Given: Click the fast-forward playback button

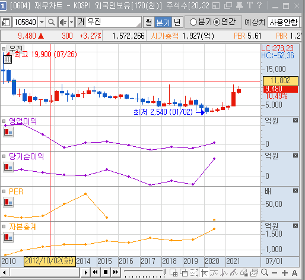Looking at the screenshot, I should [x=116, y=272].
